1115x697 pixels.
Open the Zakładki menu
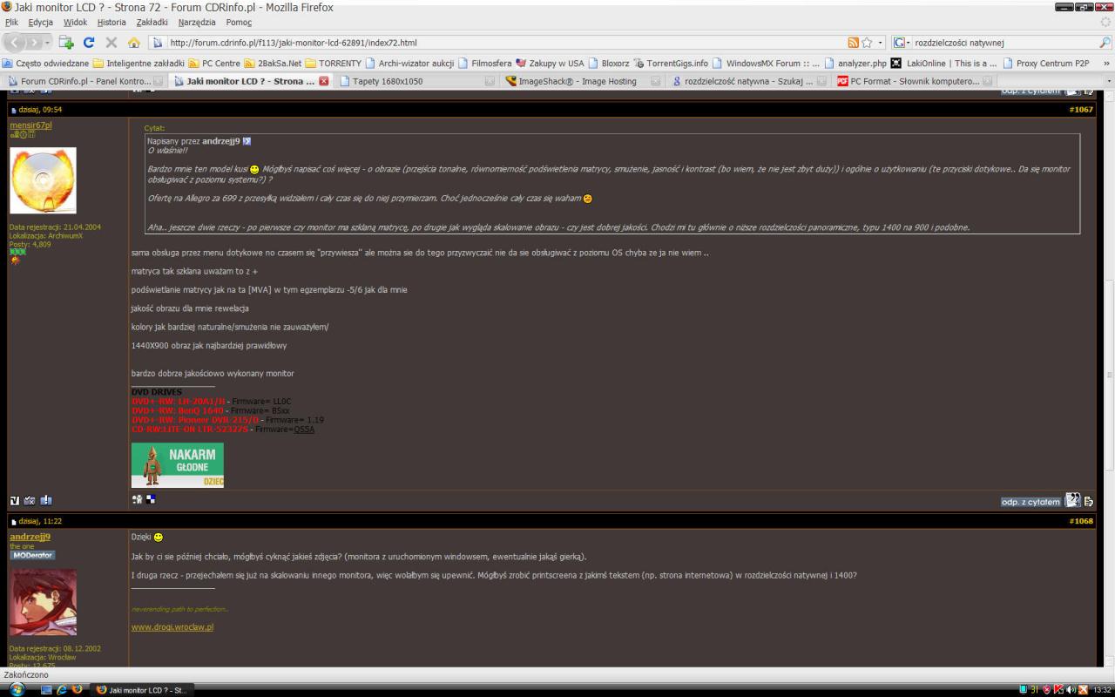pos(153,22)
